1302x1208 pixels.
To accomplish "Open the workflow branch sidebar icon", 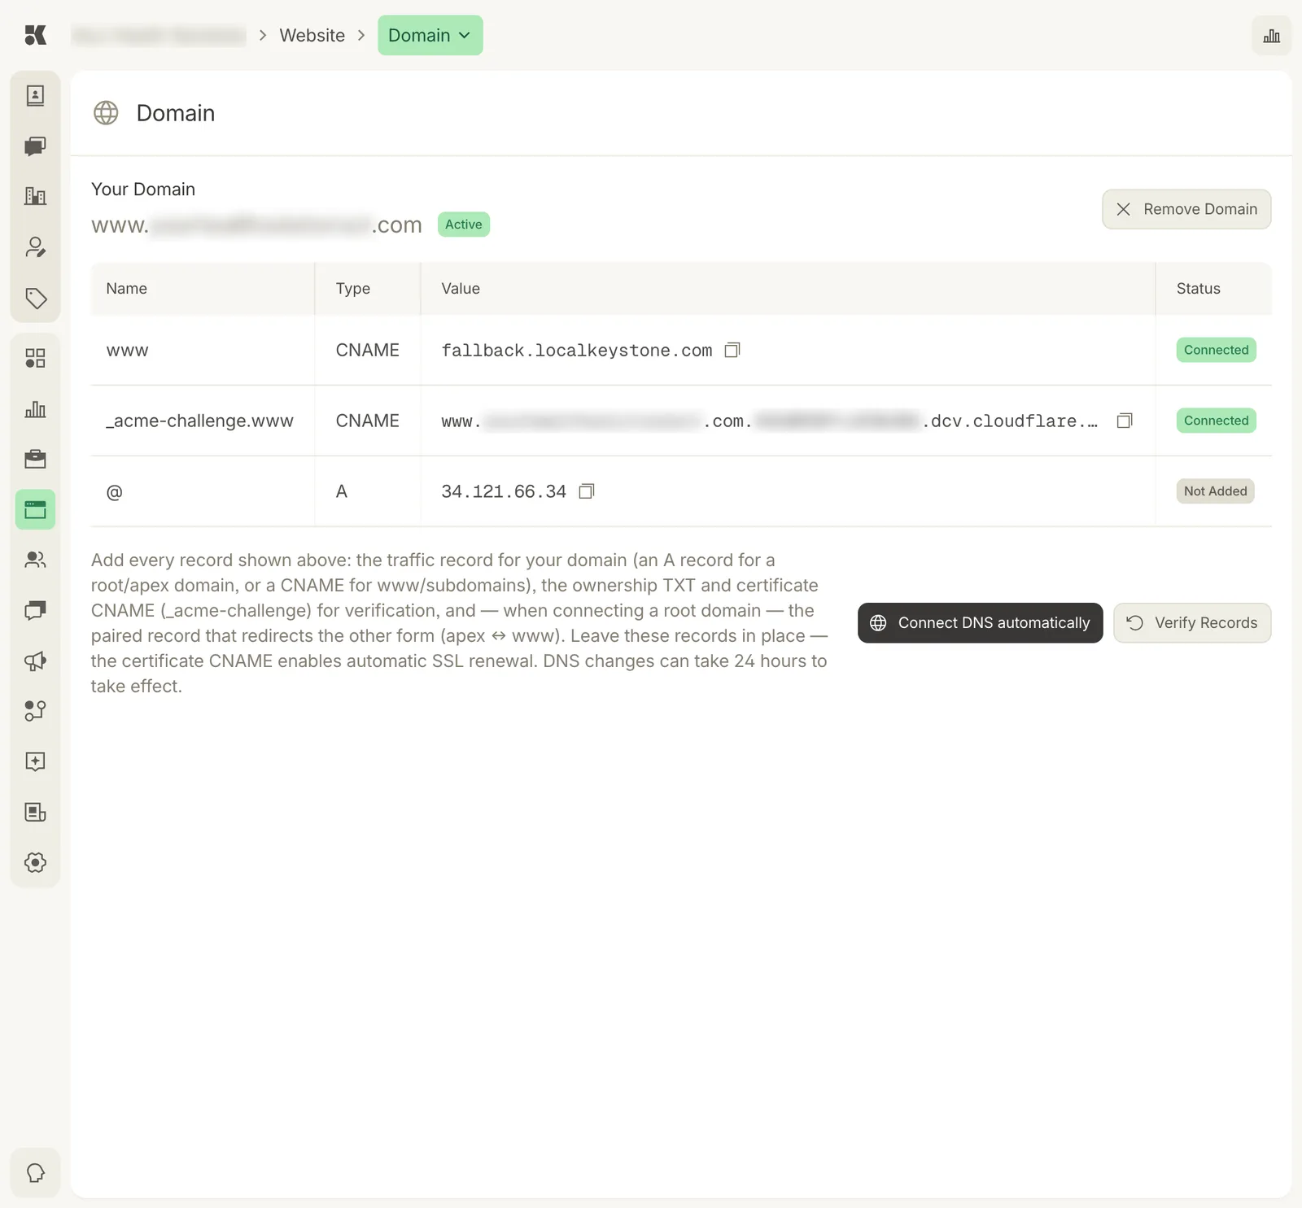I will click(35, 711).
